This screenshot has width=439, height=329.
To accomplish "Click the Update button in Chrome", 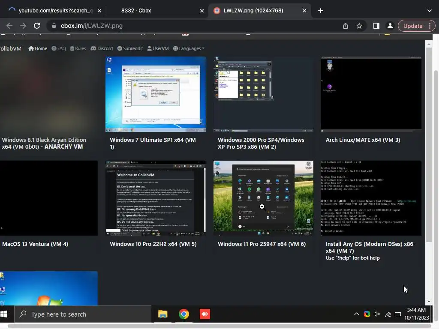I will tap(413, 26).
